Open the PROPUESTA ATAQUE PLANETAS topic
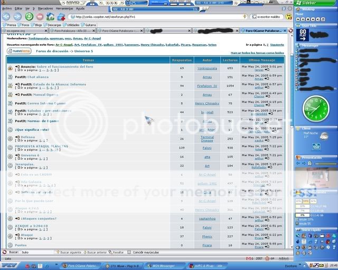This screenshot has height=270, width=338. 41,146
